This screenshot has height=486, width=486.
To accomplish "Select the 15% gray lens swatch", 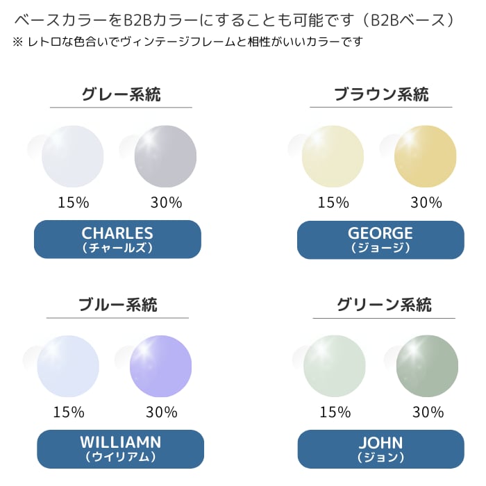I will point(73,157).
